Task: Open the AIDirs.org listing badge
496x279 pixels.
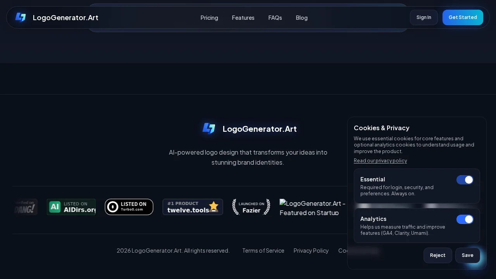Action: (x=71, y=207)
